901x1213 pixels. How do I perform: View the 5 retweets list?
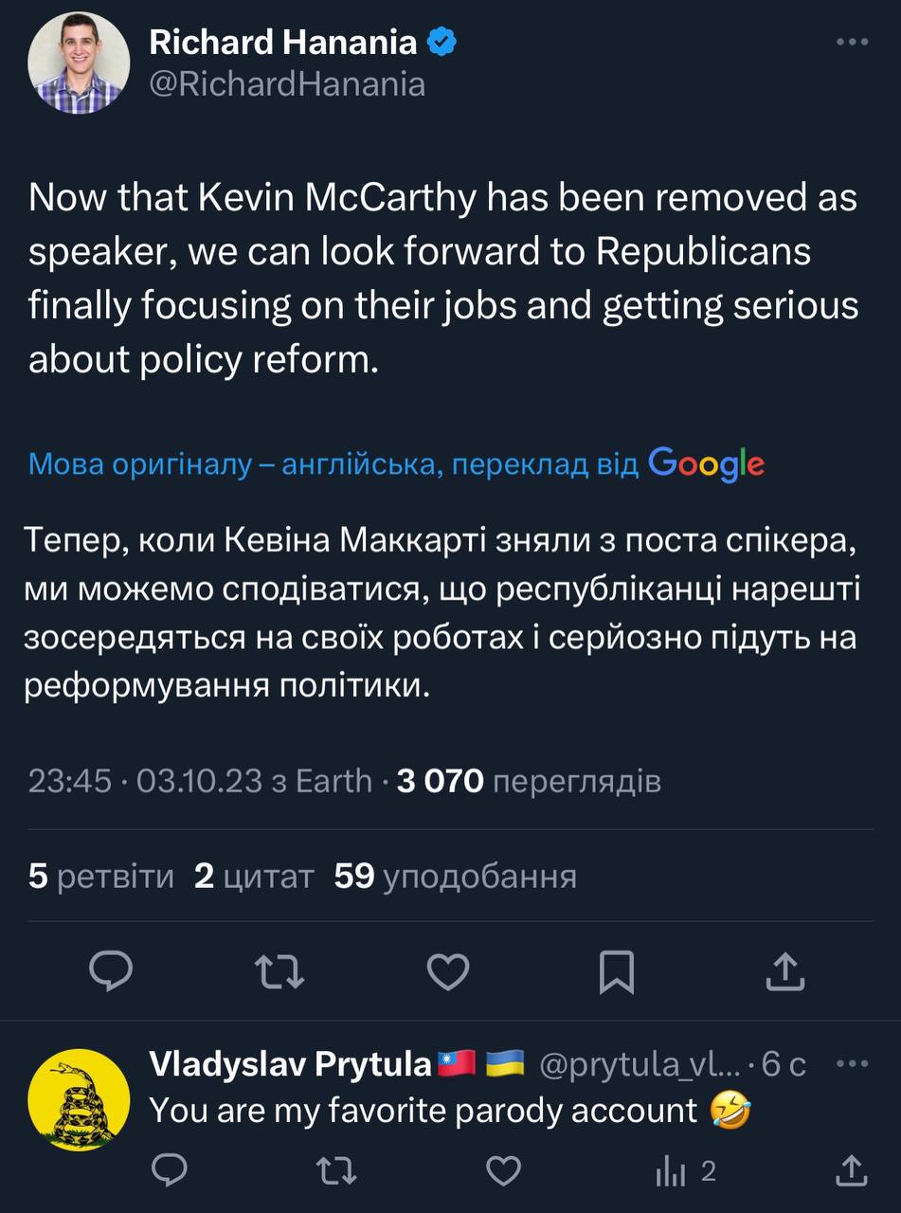[101, 877]
